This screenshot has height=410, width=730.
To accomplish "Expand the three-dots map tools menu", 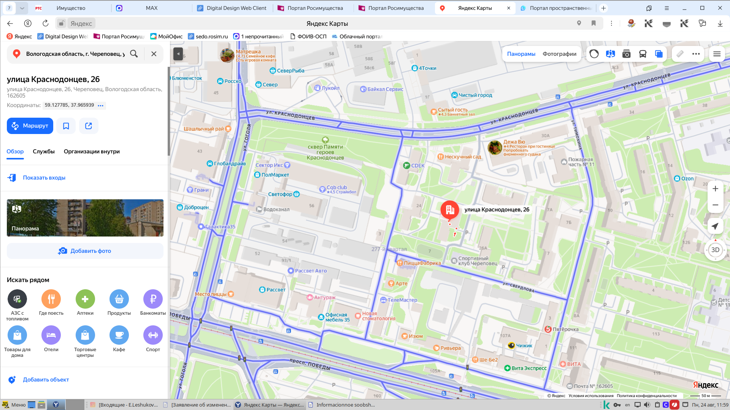I will coord(696,54).
